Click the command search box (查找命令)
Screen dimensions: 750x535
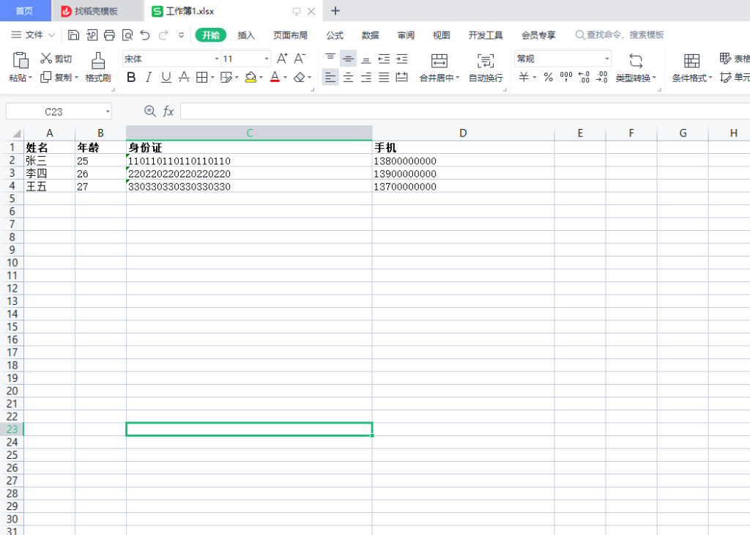(620, 35)
